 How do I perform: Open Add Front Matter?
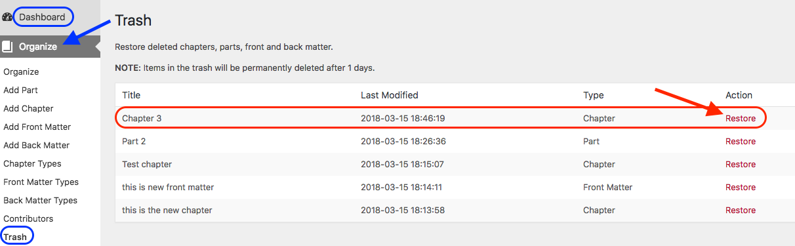pyautogui.click(x=37, y=127)
